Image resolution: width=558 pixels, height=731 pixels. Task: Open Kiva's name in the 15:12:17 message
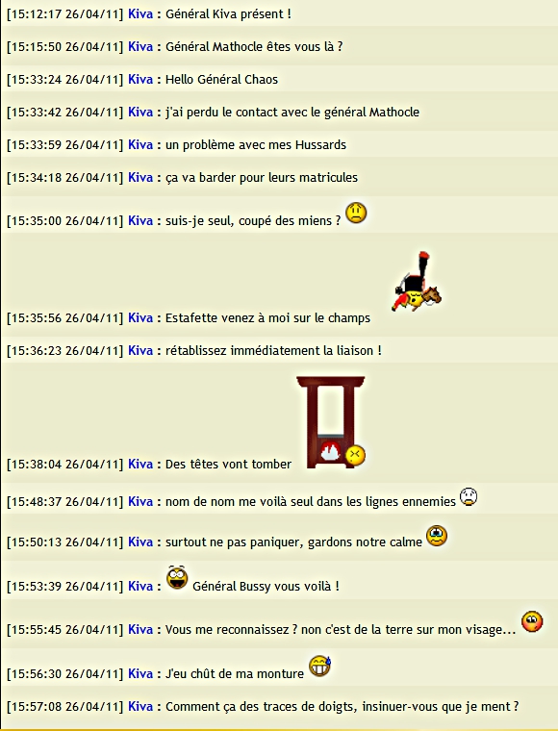140,14
